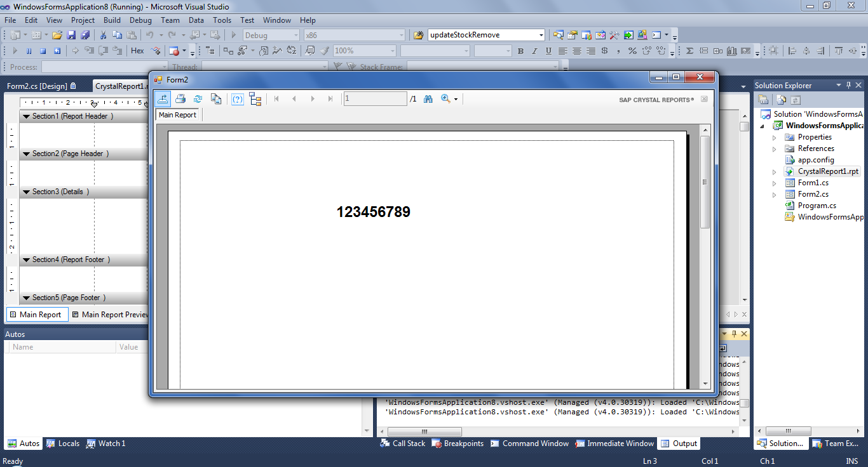Click Bold formatting button

(x=520, y=51)
